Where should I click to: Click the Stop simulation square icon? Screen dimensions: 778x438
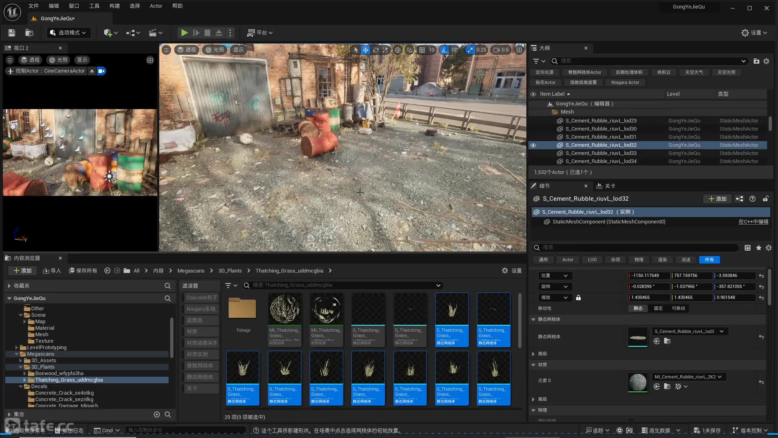207,33
